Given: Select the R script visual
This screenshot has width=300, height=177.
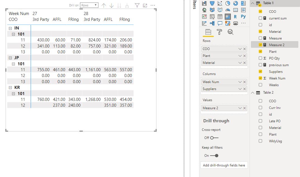Looking at the screenshot, I should point(236,17).
